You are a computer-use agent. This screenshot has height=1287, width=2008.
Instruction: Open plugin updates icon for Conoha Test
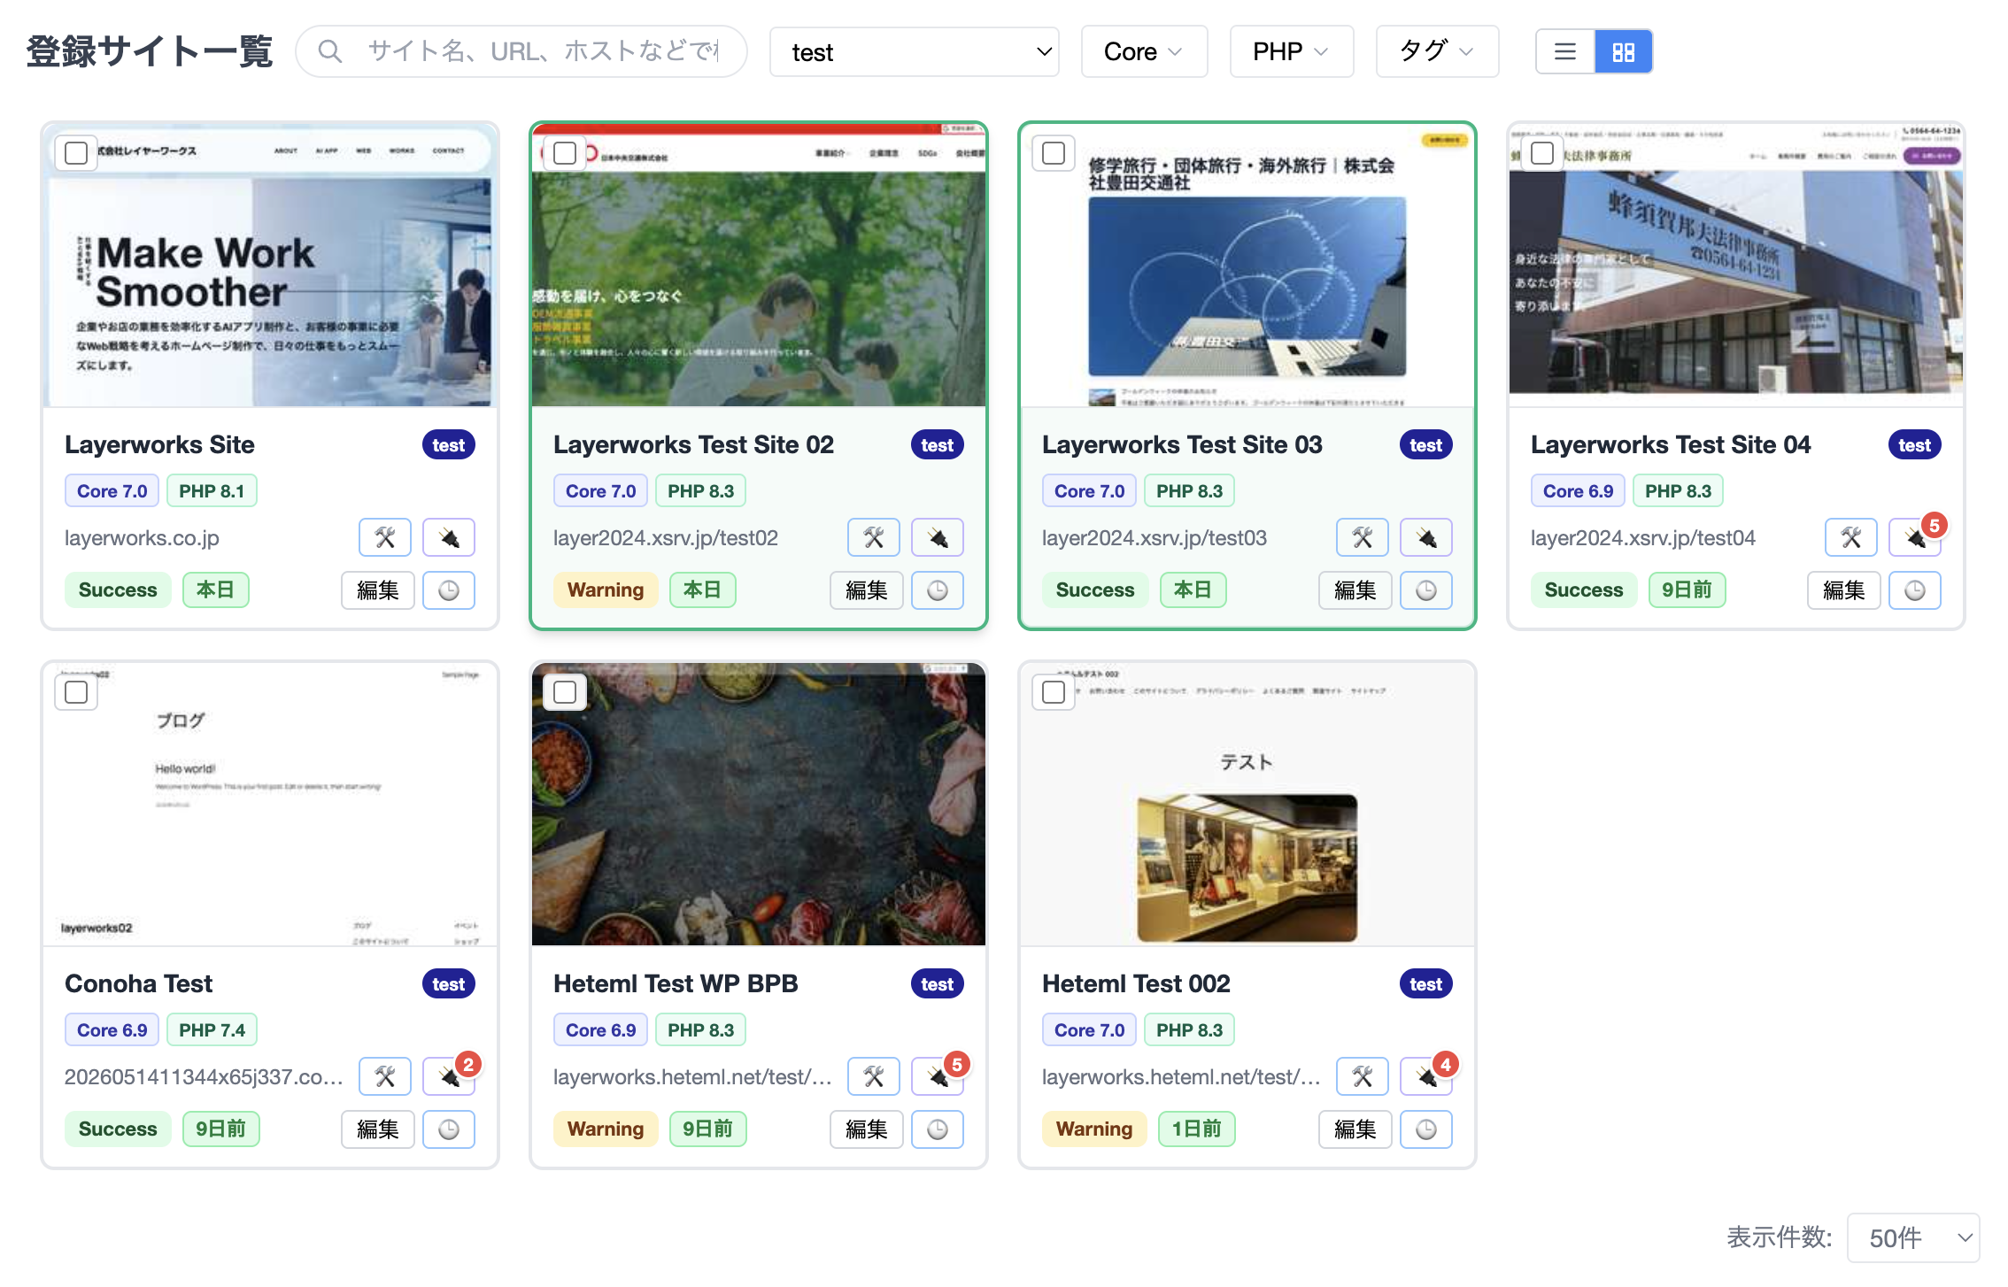click(449, 1076)
